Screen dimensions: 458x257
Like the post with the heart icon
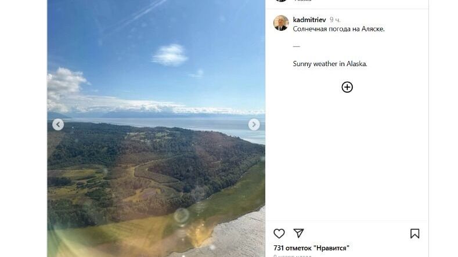tap(279, 234)
